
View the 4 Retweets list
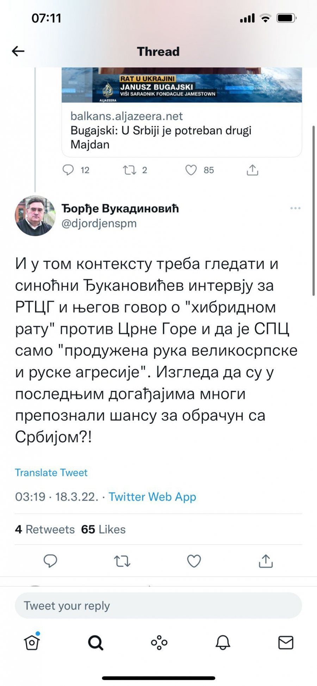click(x=45, y=529)
